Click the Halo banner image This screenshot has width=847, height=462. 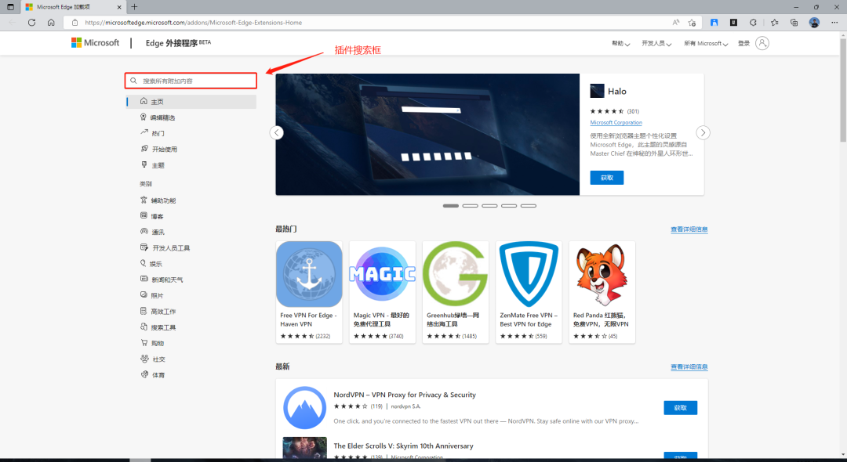point(427,134)
